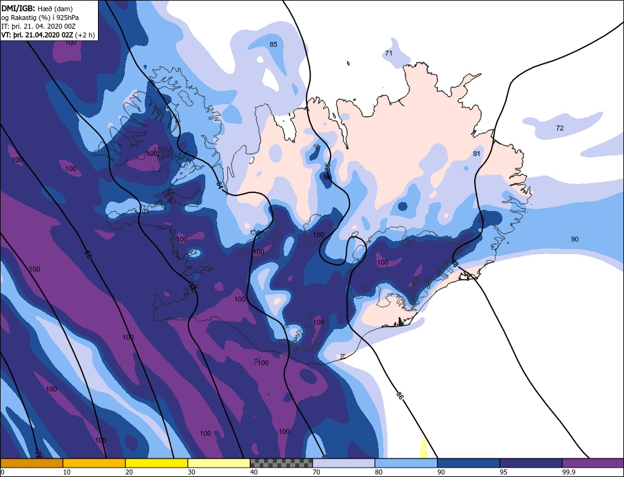Click the contour label 86 over the southern ocean
This screenshot has height=477, width=624.
399,395
